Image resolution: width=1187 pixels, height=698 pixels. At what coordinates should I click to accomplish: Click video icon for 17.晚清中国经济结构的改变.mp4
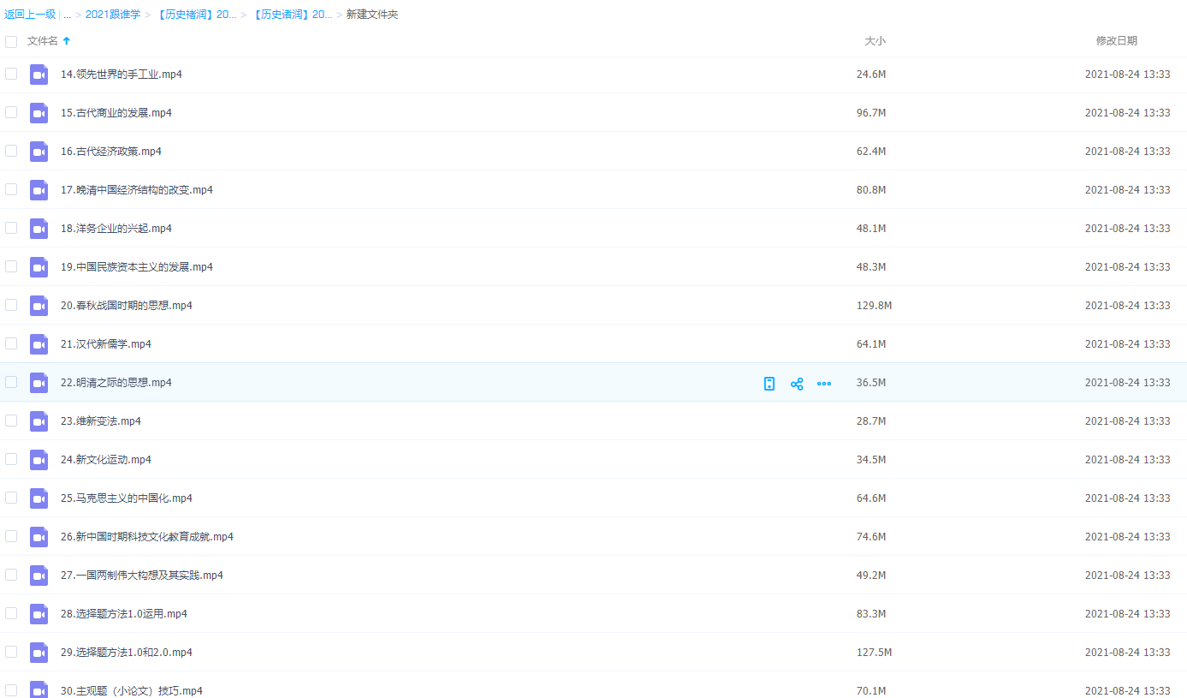[39, 190]
